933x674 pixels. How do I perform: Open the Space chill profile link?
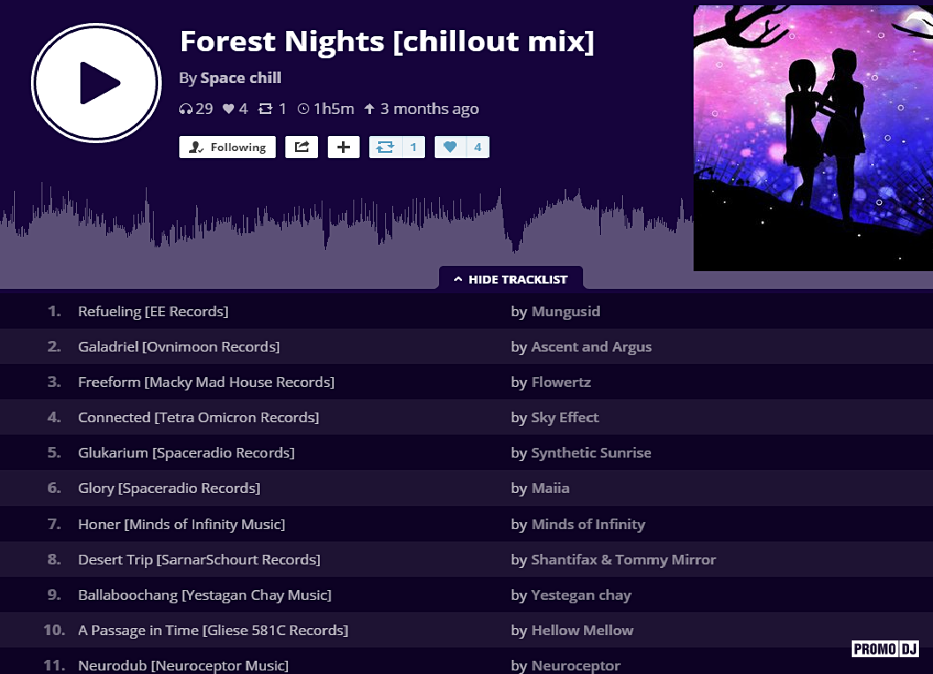pos(240,78)
